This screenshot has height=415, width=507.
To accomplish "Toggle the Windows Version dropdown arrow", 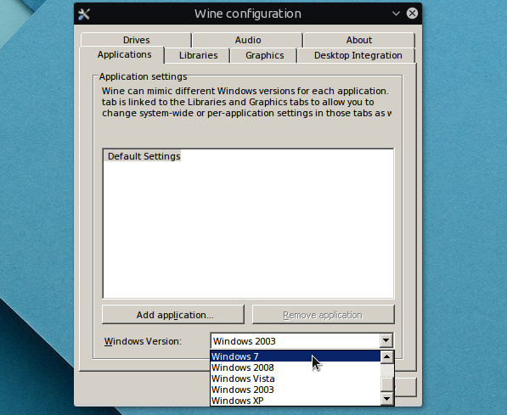I will 386,340.
